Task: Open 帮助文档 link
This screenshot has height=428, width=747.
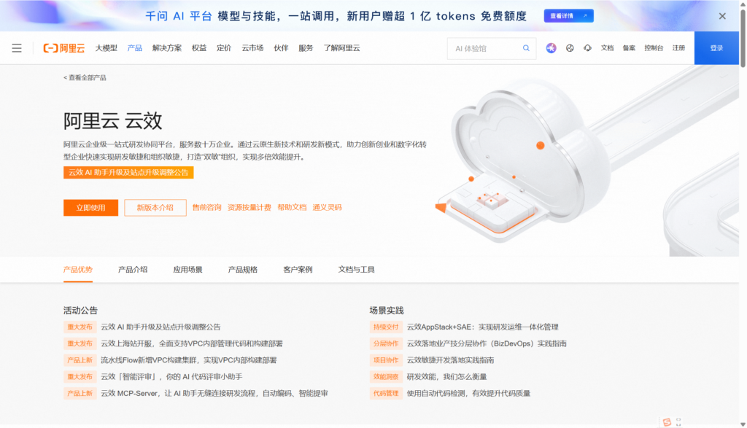Action: point(292,208)
